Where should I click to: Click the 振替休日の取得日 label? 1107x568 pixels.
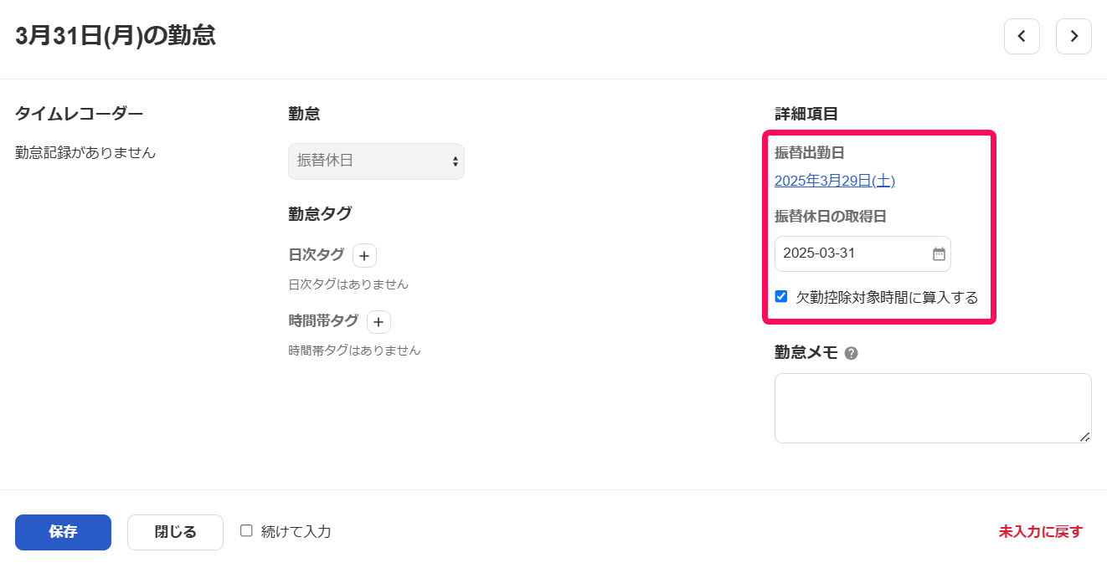click(831, 216)
